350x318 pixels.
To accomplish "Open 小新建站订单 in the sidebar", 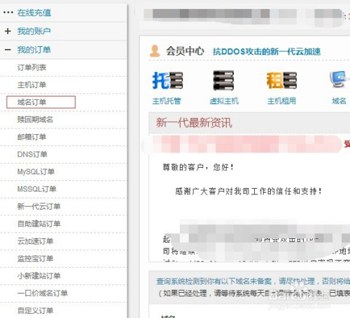I will click(x=39, y=276).
